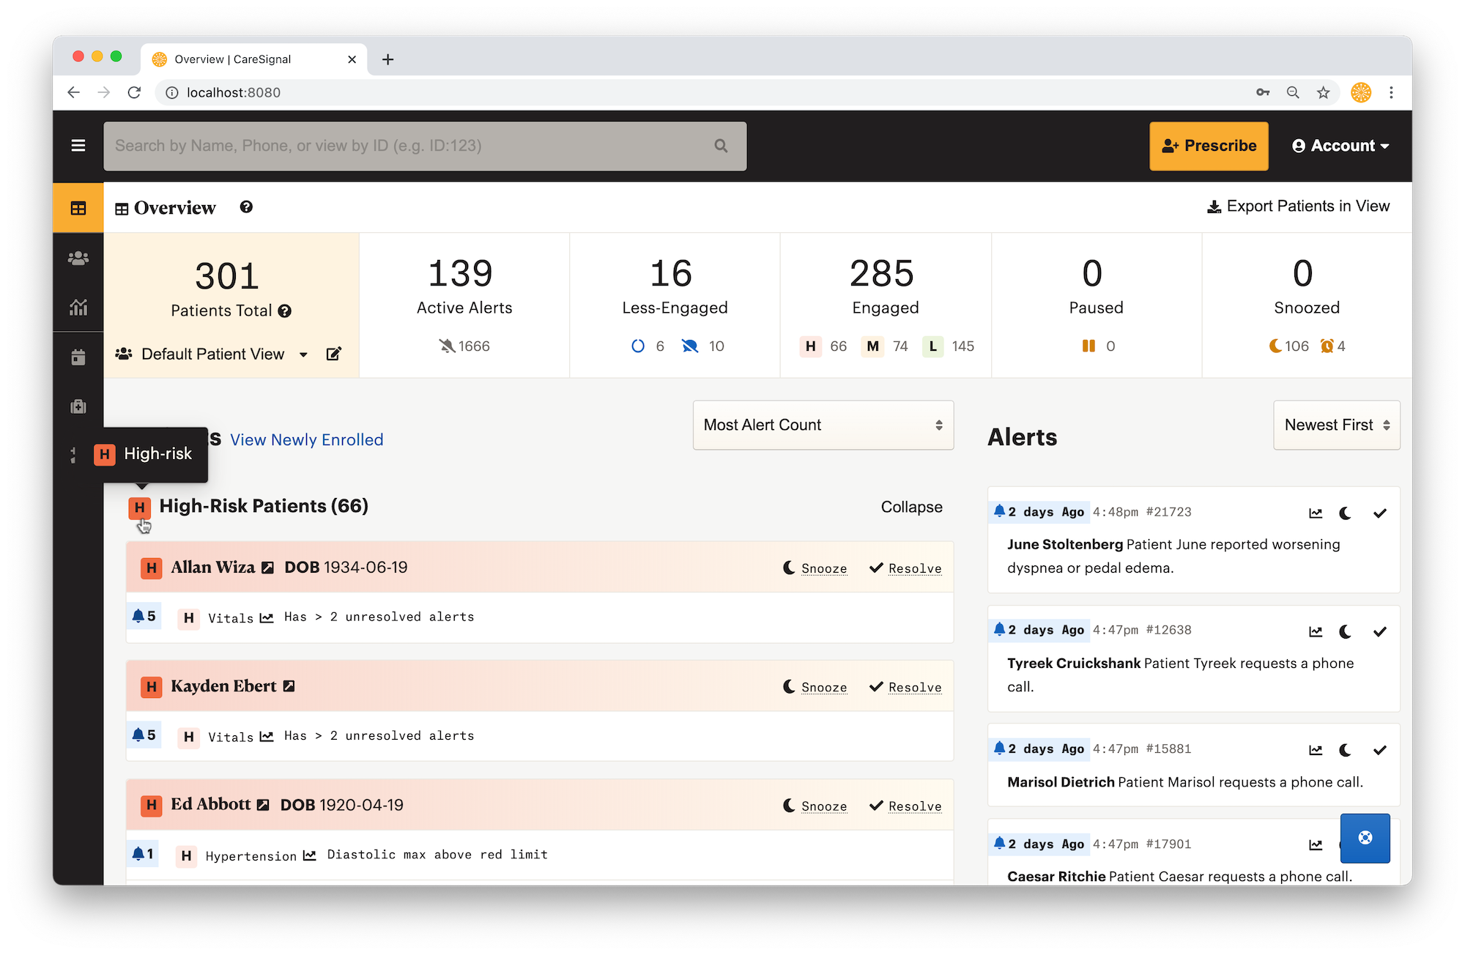Click the search magnifier icon
The width and height of the screenshot is (1465, 955).
[x=721, y=146]
